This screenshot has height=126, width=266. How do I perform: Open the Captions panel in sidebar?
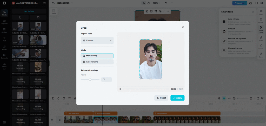(4, 22)
